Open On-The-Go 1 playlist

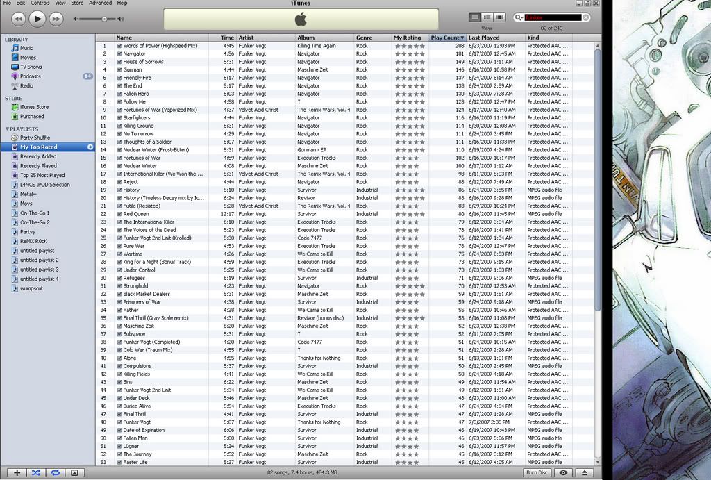pos(35,213)
